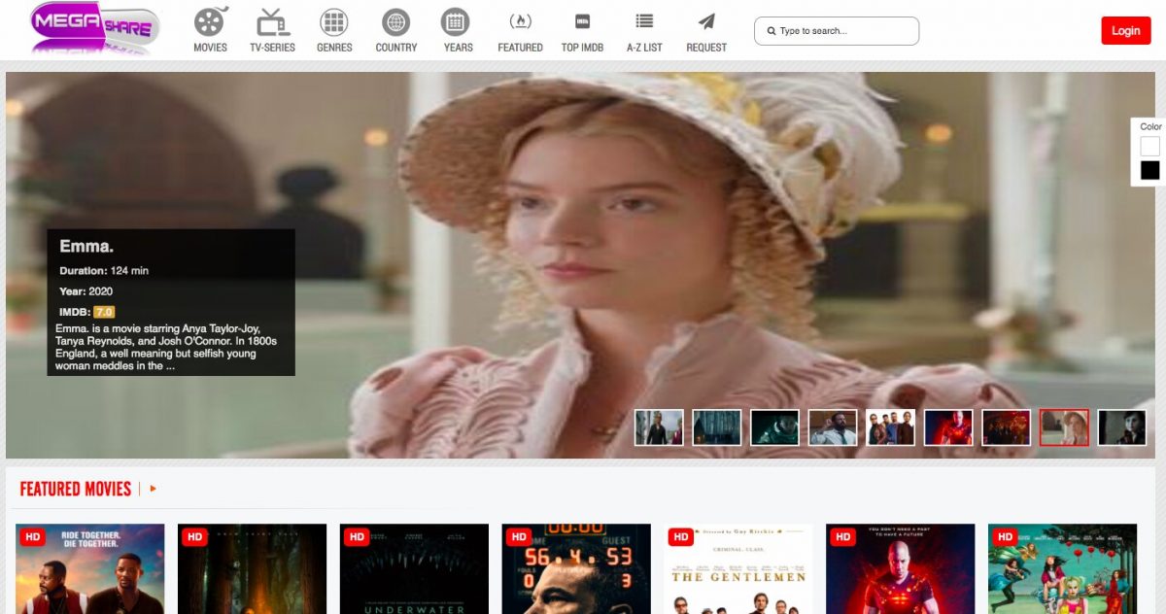Click the A-Z LIST list icon
The image size is (1166, 614).
point(643,23)
